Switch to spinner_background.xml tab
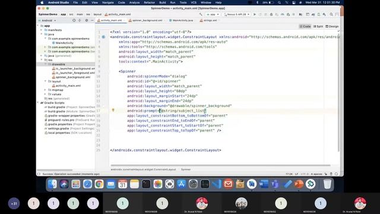Screen dimensions: 380x214 (x=147, y=20)
